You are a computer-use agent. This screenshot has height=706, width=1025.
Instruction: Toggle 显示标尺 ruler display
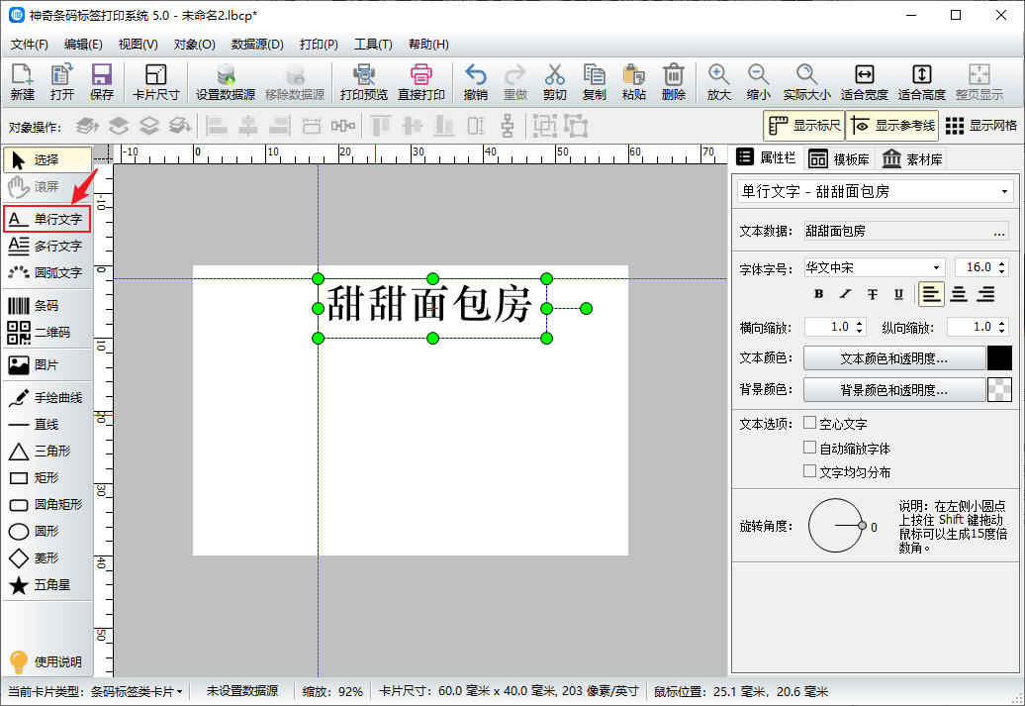(x=804, y=126)
